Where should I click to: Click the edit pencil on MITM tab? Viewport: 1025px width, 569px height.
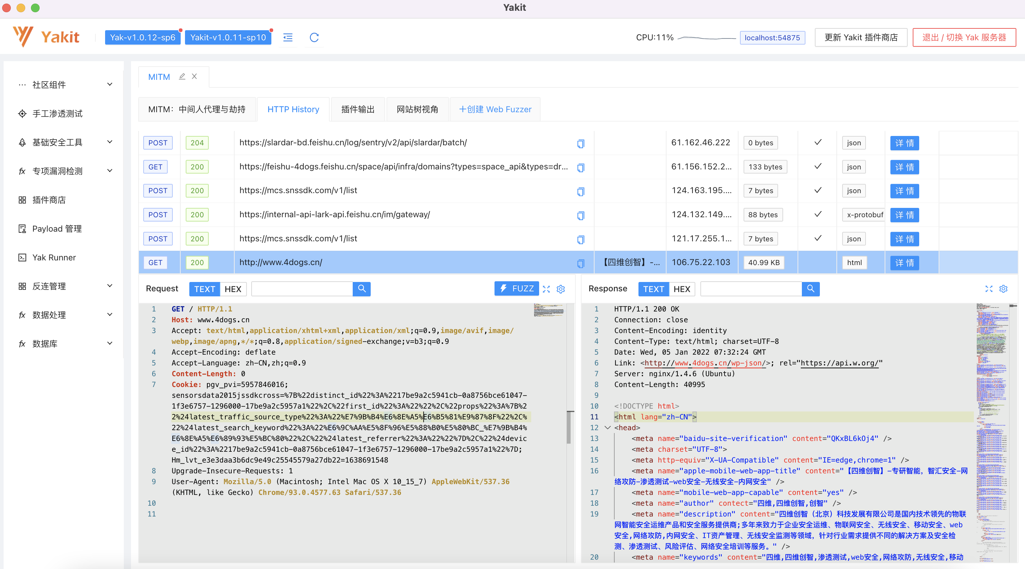pyautogui.click(x=182, y=76)
